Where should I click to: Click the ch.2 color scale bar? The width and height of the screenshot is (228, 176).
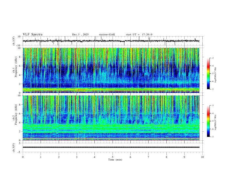click(208, 121)
